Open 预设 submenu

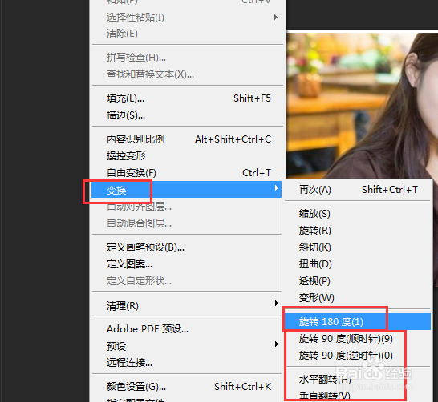[x=187, y=346]
